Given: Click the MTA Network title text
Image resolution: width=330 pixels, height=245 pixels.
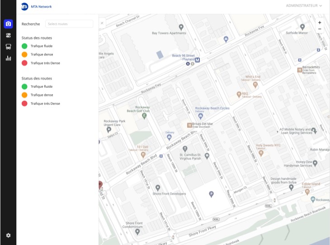Looking at the screenshot, I should point(41,7).
